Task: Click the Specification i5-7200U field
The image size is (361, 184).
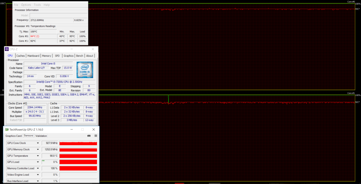Action: point(59,82)
